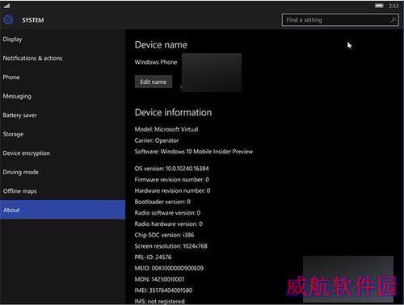Click the 2:53 clock in status bar
This screenshot has width=404, height=305.
point(393,6)
